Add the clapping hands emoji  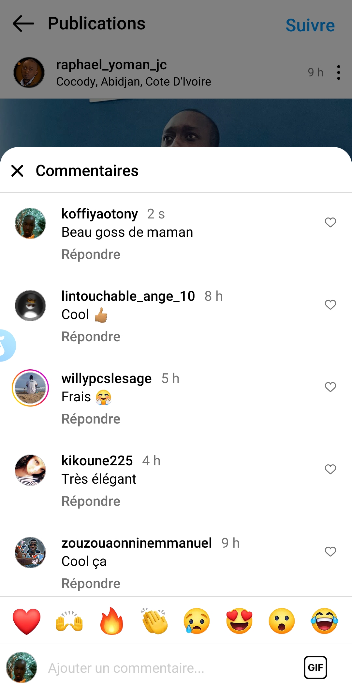pos(154,621)
